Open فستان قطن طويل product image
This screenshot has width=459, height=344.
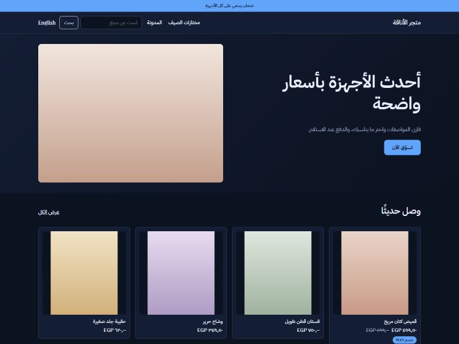[278, 273]
